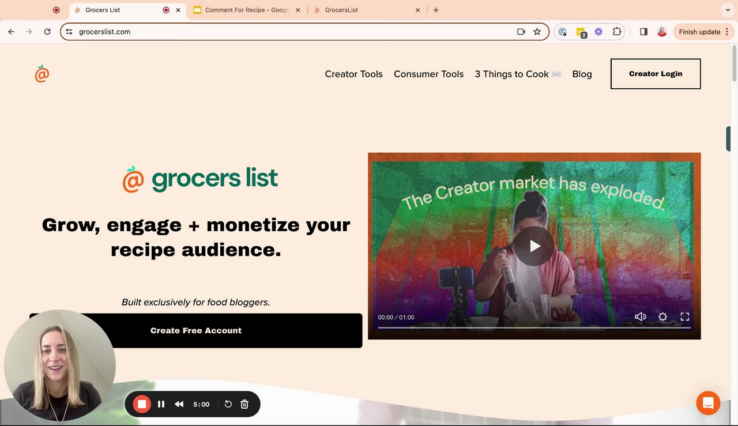
Task: Open the Chrome profile avatar
Action: click(662, 32)
